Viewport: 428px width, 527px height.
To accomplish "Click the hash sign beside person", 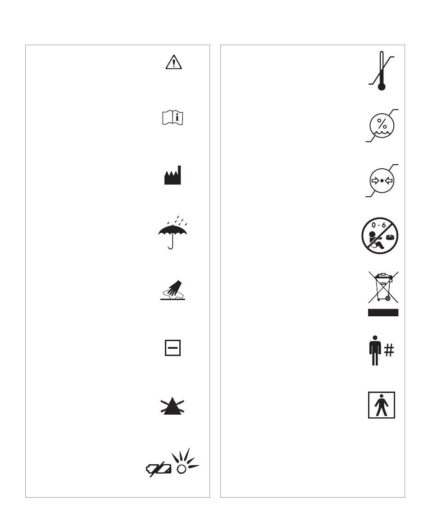I will 389,351.
